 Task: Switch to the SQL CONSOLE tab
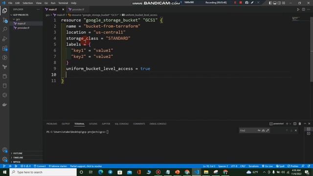[x=122, y=124]
